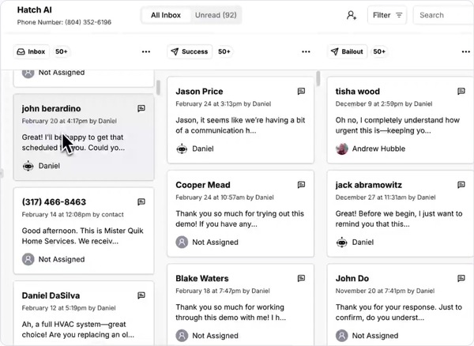Click the Inbox column 50+ count badge
This screenshot has height=346, width=474.
62,52
